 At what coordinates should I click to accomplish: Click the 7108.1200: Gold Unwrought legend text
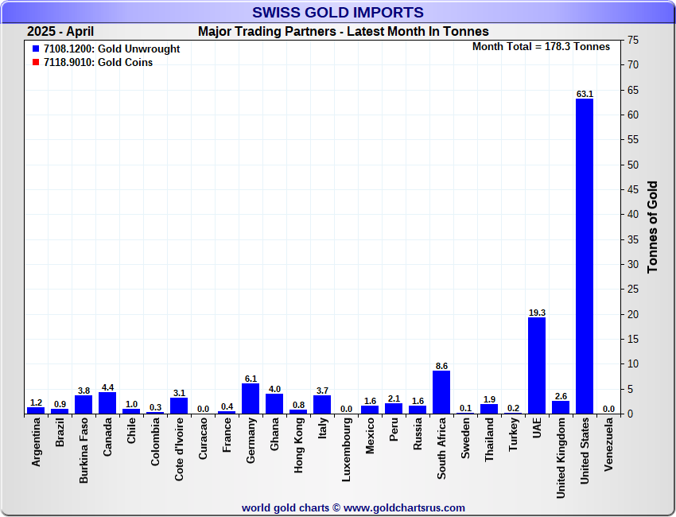pos(111,49)
